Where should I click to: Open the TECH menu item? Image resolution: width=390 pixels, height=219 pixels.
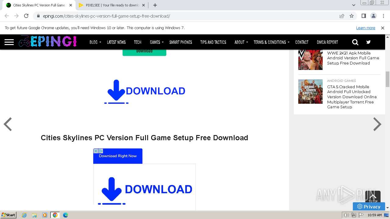137,42
